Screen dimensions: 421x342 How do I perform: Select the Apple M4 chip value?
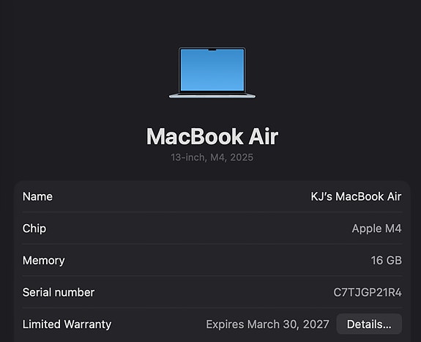[376, 228]
